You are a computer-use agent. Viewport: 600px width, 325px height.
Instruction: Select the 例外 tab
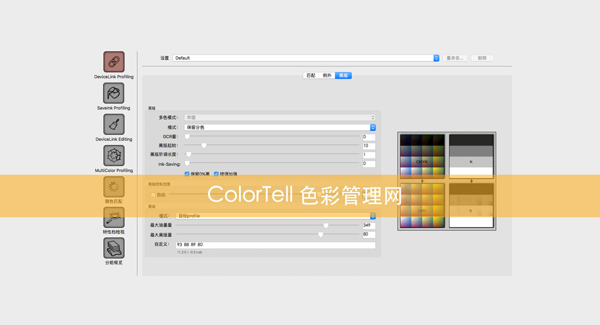point(326,75)
